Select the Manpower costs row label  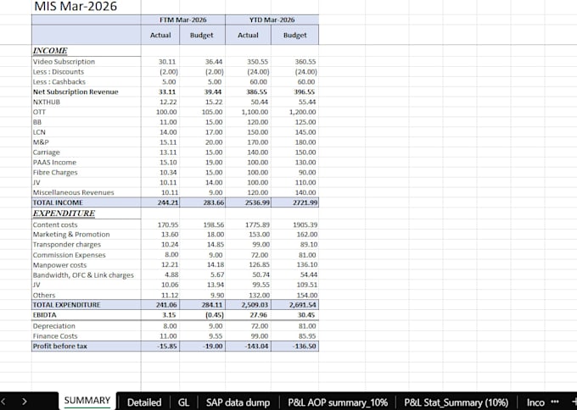[59, 265]
